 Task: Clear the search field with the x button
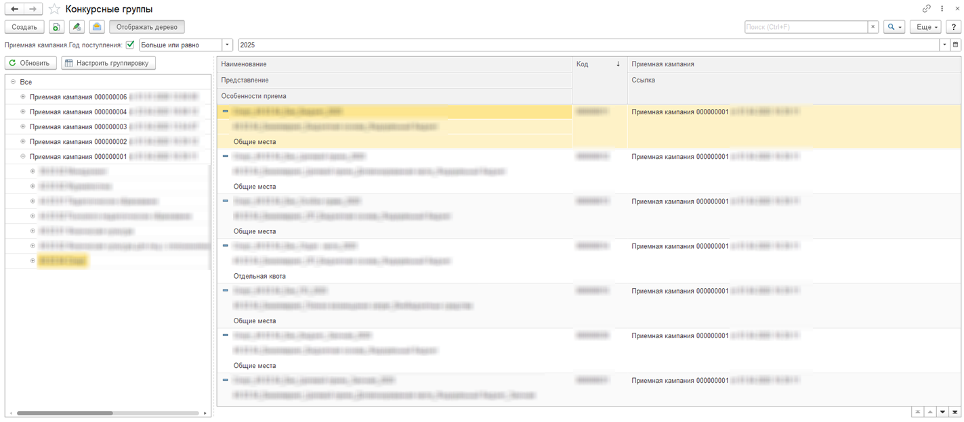tap(873, 27)
